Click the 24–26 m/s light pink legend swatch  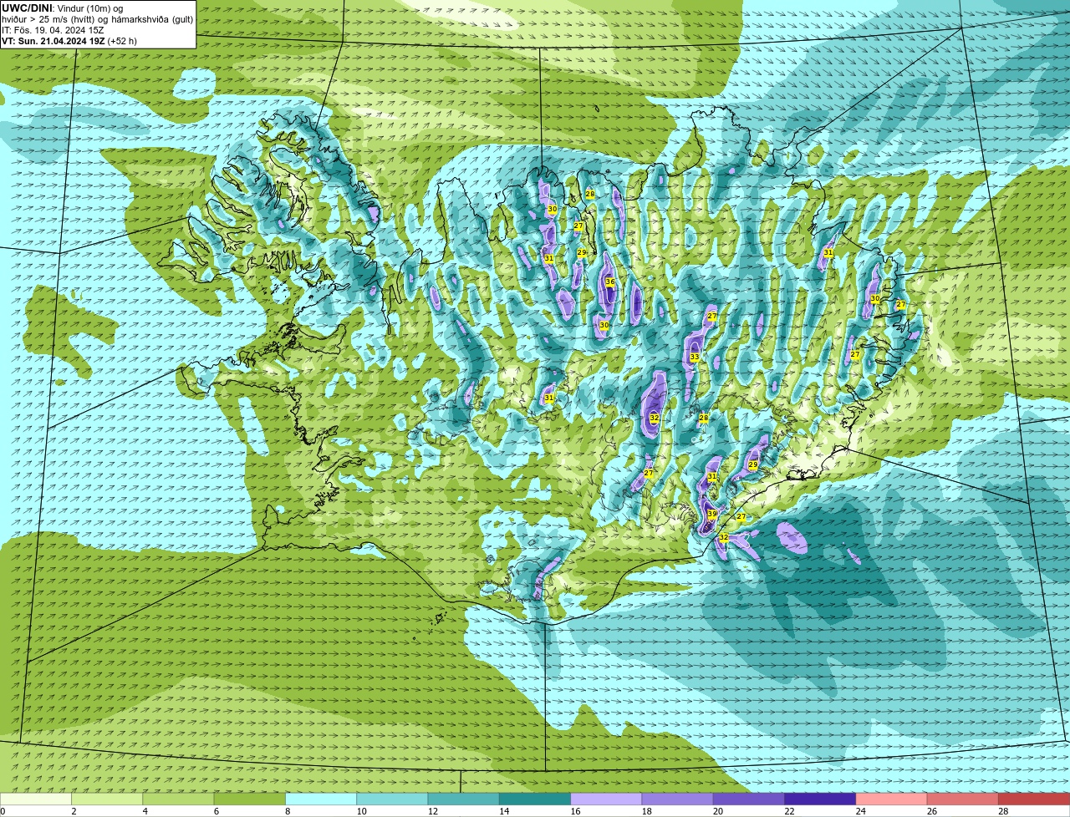point(891,799)
